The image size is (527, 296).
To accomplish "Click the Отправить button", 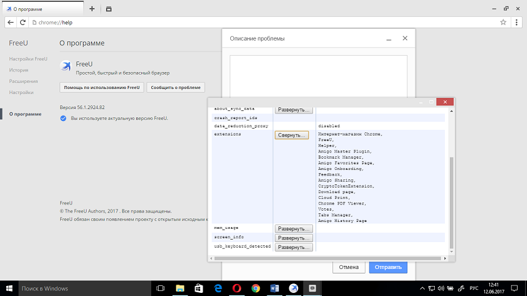I will click(388, 267).
